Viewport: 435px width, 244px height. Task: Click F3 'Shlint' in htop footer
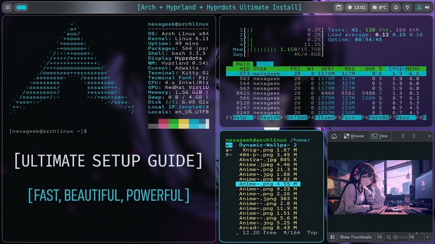pyautogui.click(x=294, y=118)
